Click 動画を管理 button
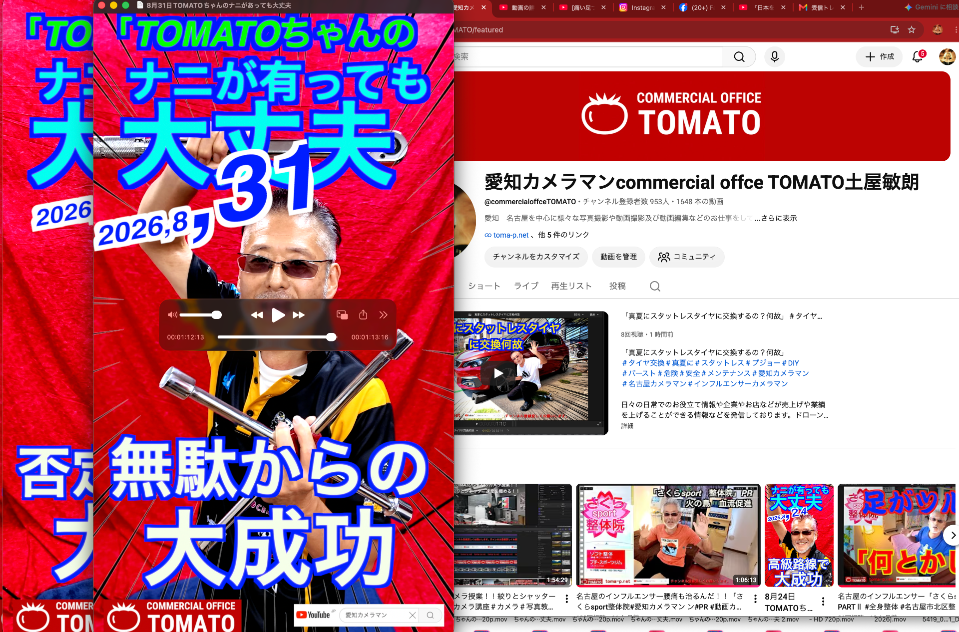959x632 pixels. [618, 257]
